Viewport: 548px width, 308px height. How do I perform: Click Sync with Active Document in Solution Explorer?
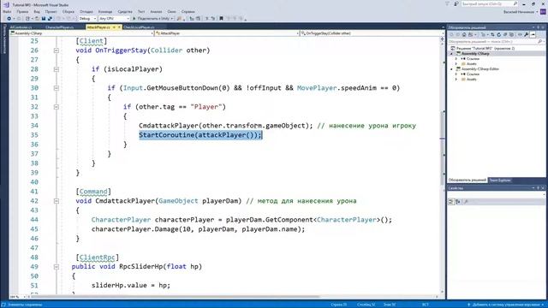(x=492, y=34)
